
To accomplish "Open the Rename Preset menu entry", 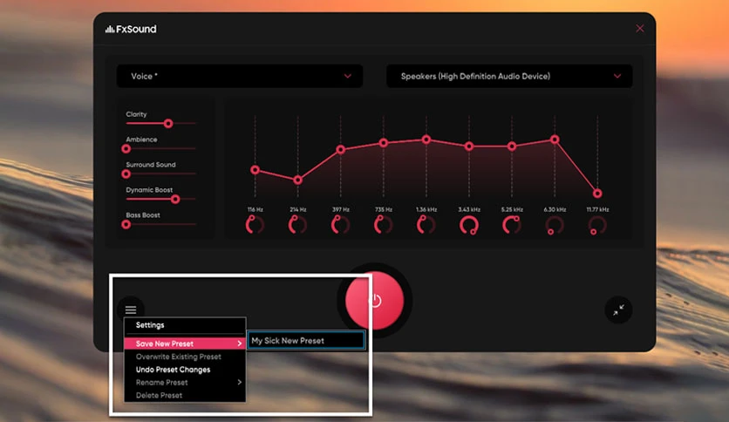I will (x=185, y=383).
